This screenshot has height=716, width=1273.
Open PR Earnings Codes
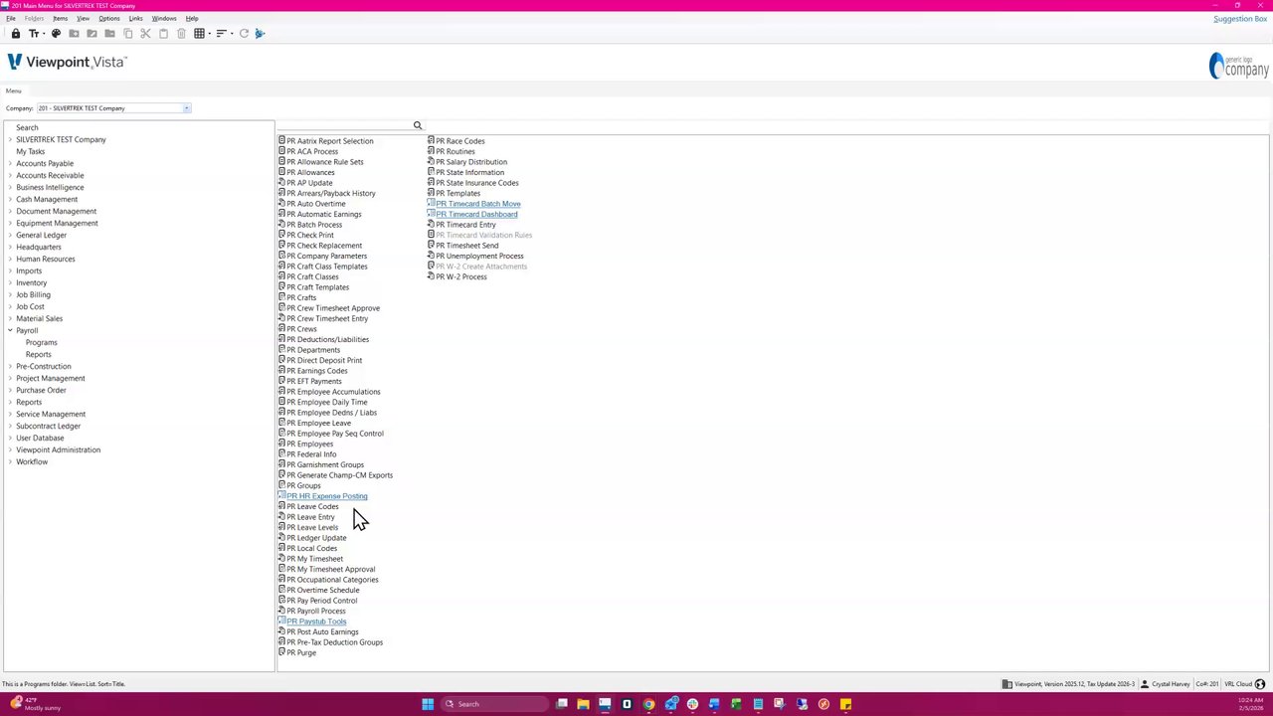[x=317, y=371]
